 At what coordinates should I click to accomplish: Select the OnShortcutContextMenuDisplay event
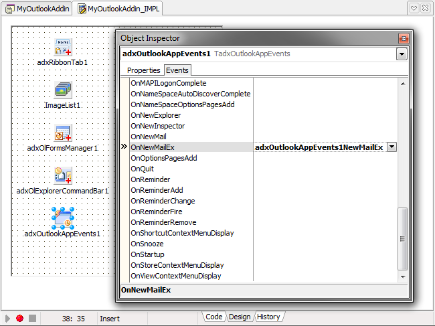point(182,233)
